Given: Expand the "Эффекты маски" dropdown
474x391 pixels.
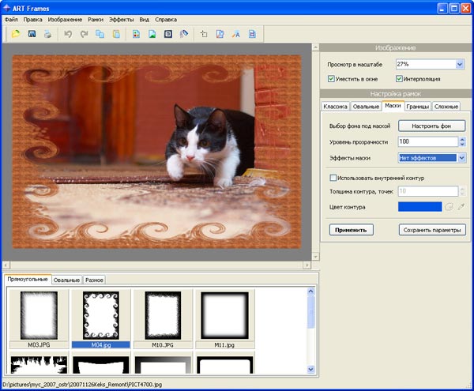Looking at the screenshot, I should click(462, 158).
